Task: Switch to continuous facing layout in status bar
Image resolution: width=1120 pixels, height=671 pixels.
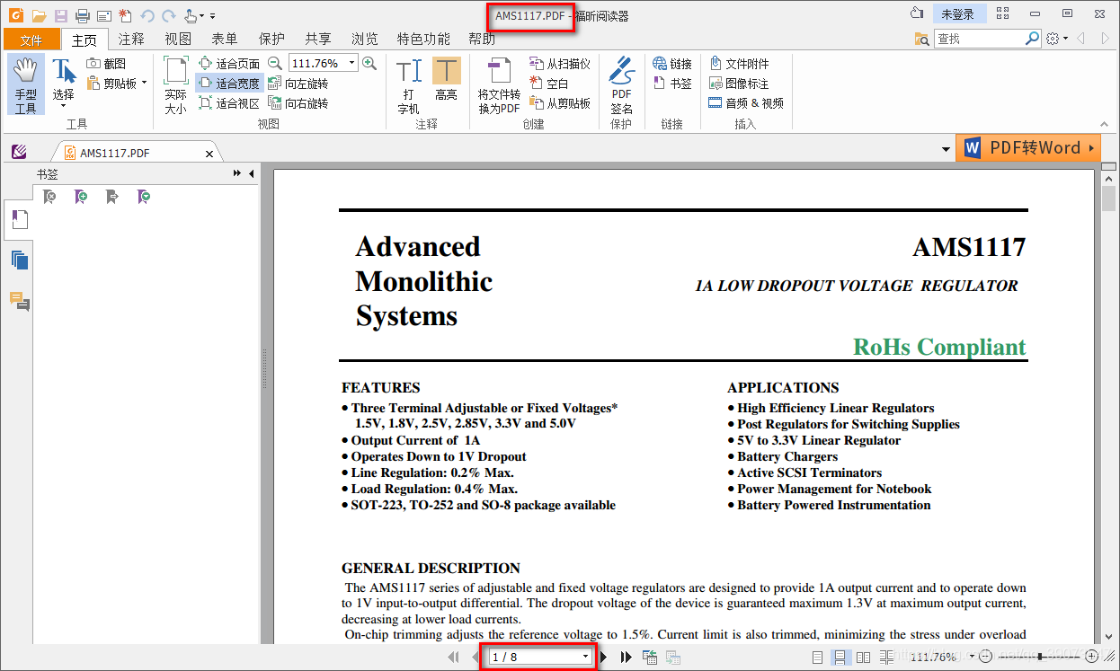Action: (886, 658)
